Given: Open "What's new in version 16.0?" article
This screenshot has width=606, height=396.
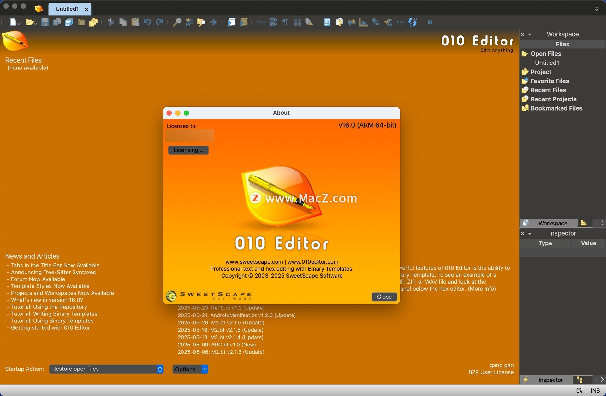Looking at the screenshot, I should (x=47, y=300).
